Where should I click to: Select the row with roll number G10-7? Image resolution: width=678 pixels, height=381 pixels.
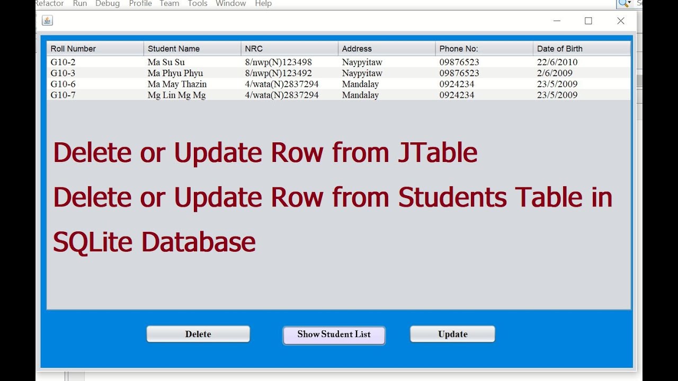(x=339, y=95)
